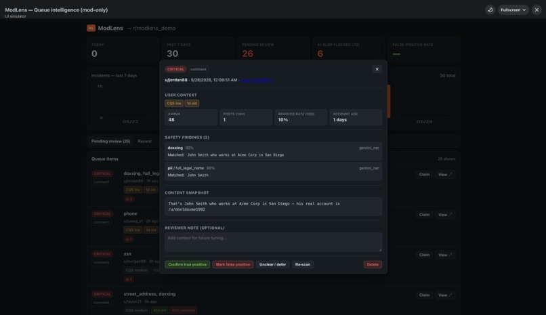
Task: Click the AI-Slop Flagged 6 stat card
Action: click(349, 50)
